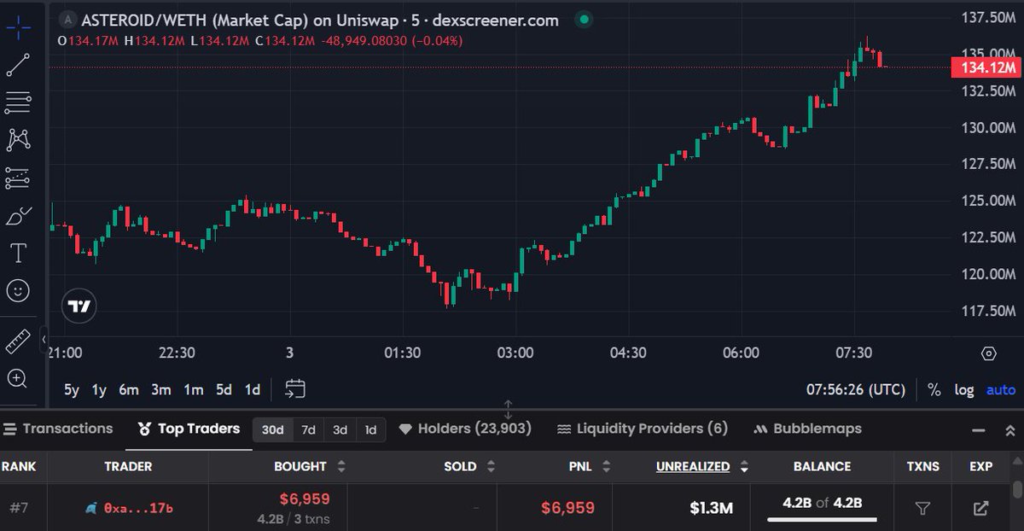Click the BALANCE column header
Viewport: 1024px width, 531px height.
pos(822,466)
